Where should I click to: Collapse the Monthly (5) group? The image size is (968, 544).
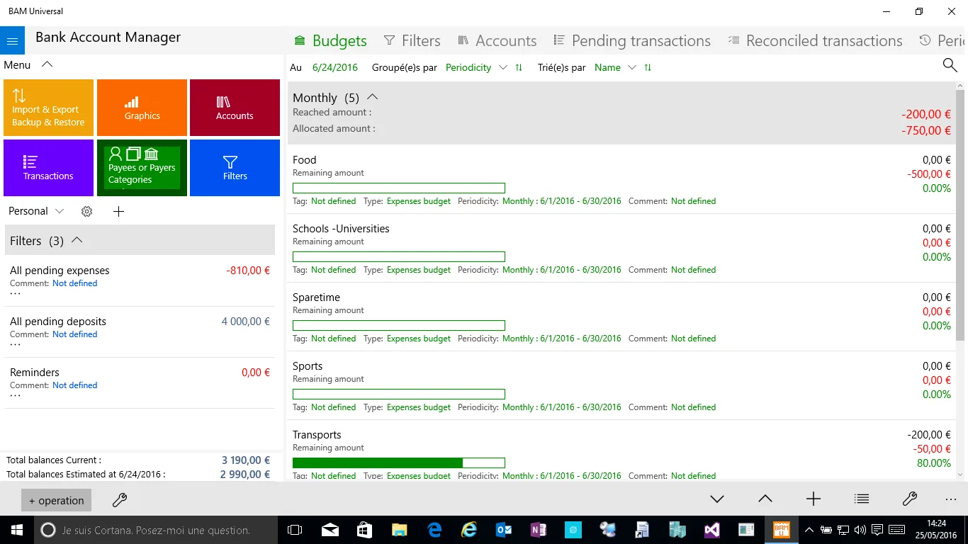point(372,96)
